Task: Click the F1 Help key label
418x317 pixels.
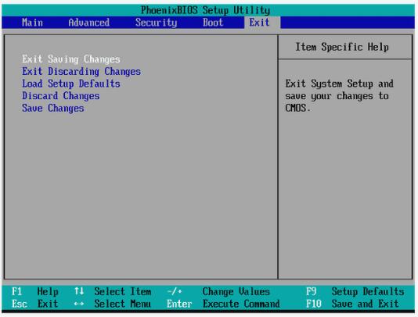Action: 34,291
